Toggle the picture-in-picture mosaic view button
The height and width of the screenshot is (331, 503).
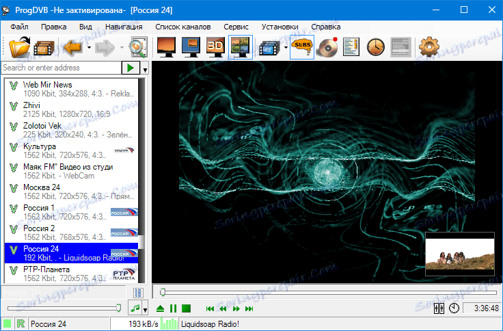click(x=240, y=47)
